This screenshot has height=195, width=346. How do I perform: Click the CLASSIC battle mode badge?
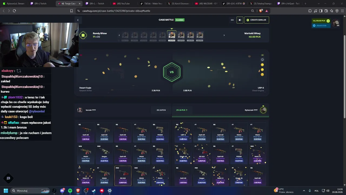[x=180, y=20]
